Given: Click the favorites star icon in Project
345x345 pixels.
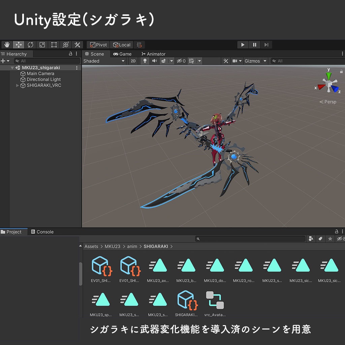Looking at the screenshot, I should pyautogui.click(x=330, y=239).
